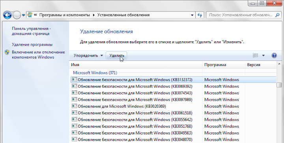This screenshot has width=284, height=143.
Task: Close the Установленные обновления window
Action: pyautogui.click(x=275, y=3)
